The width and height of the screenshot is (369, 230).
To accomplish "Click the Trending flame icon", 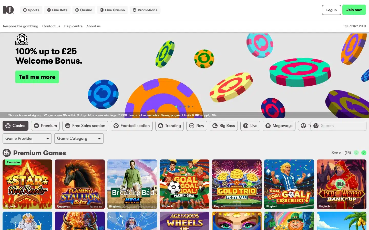I will 161,126.
